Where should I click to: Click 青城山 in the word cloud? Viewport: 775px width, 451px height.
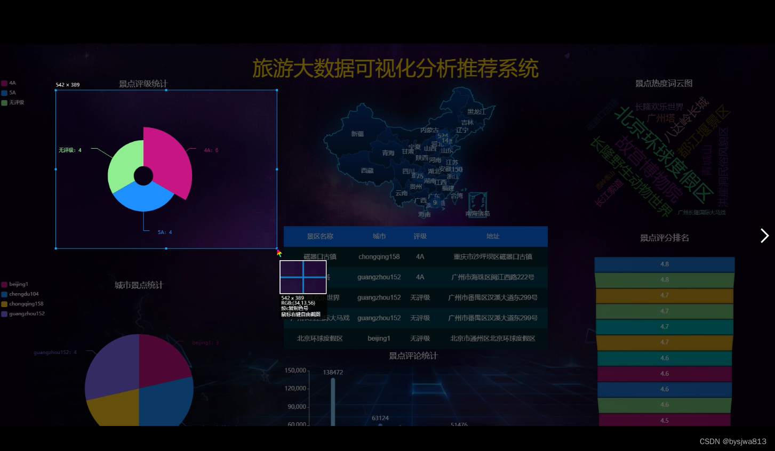pyautogui.click(x=707, y=160)
